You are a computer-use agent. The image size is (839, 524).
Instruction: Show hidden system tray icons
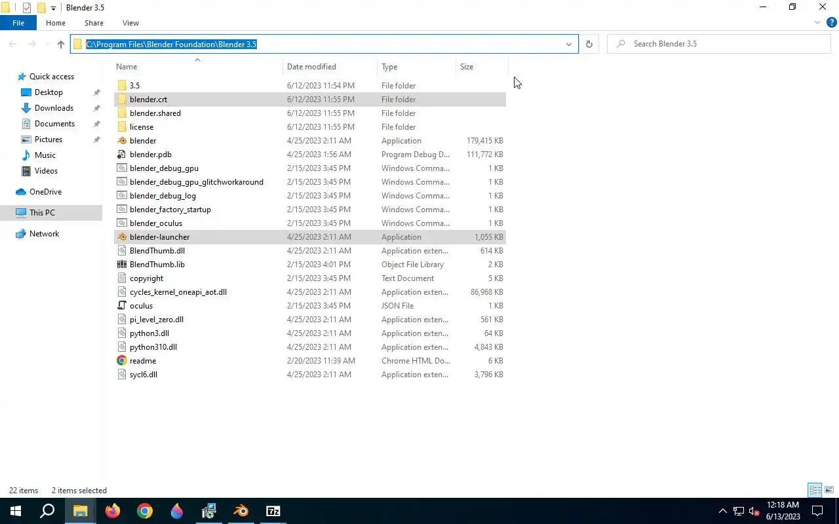723,511
